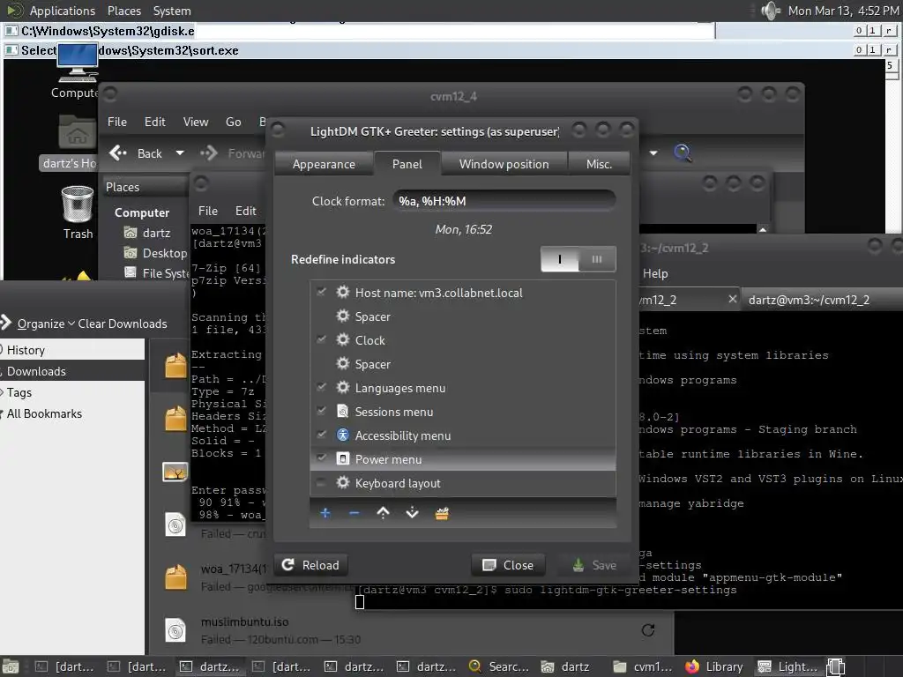Open the Organize dropdown in the Library window

point(46,324)
